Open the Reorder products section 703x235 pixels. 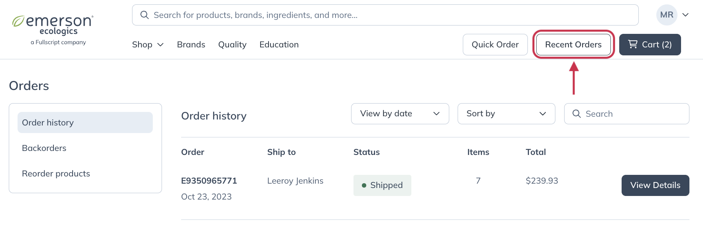(x=56, y=174)
